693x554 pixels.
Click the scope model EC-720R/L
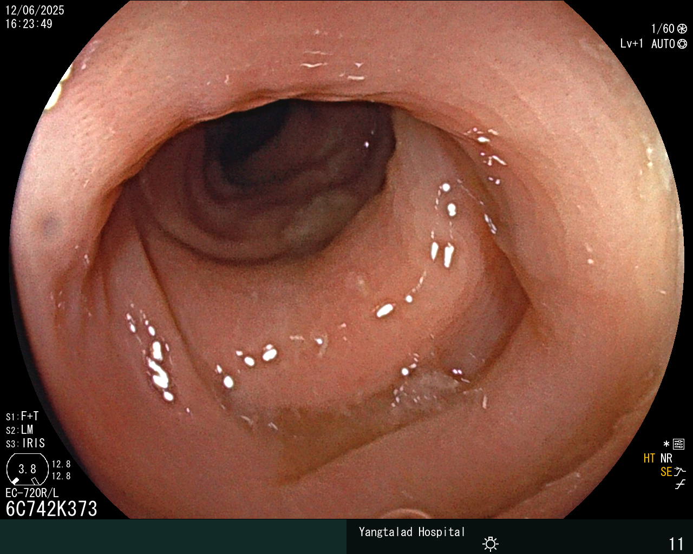point(32,493)
